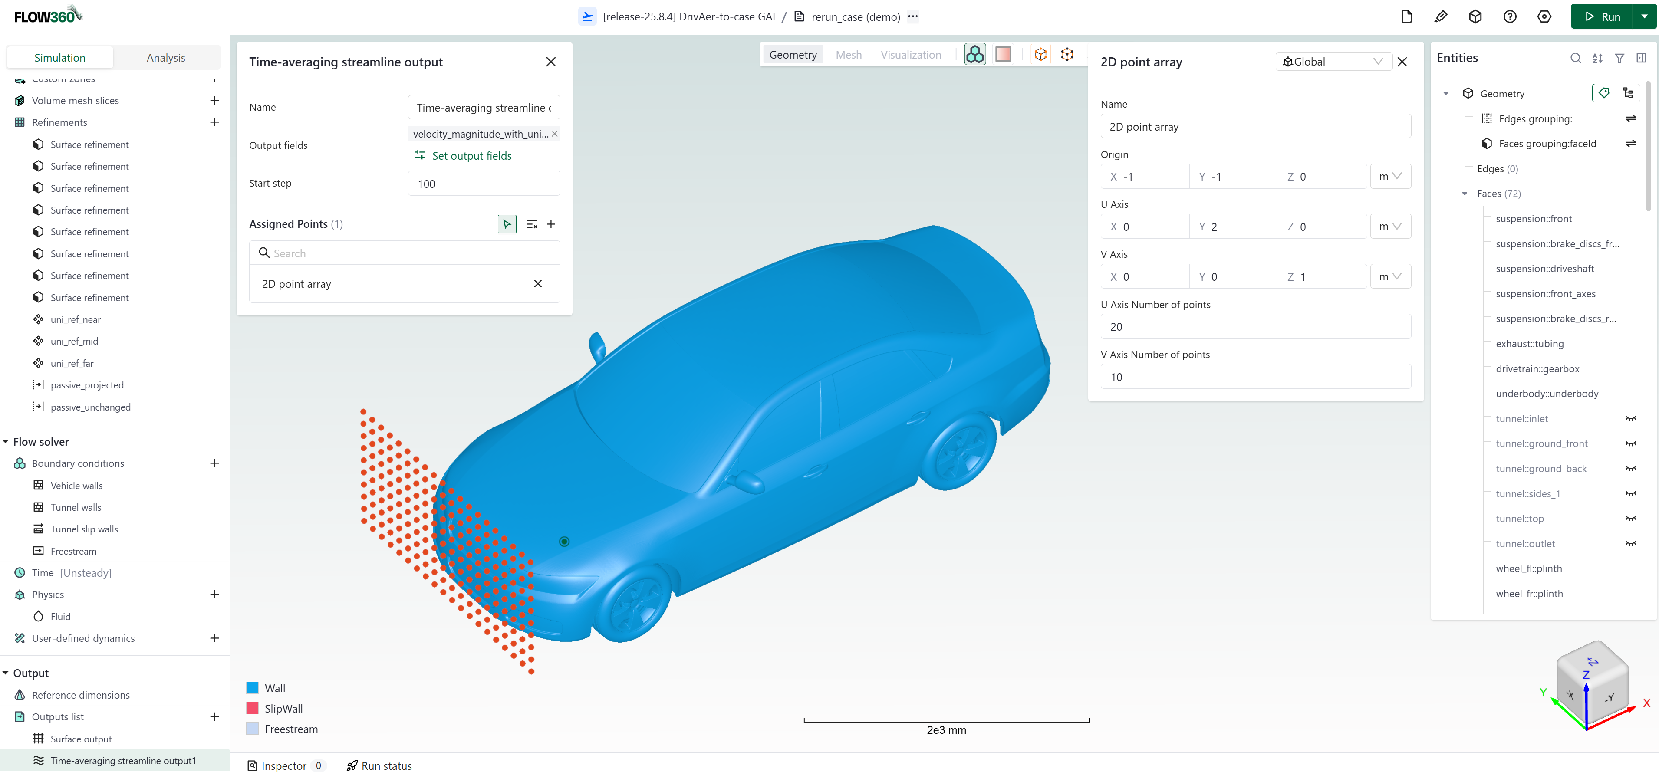Toggle the Edges grouping switch
This screenshot has height=772, width=1659.
[1631, 118]
